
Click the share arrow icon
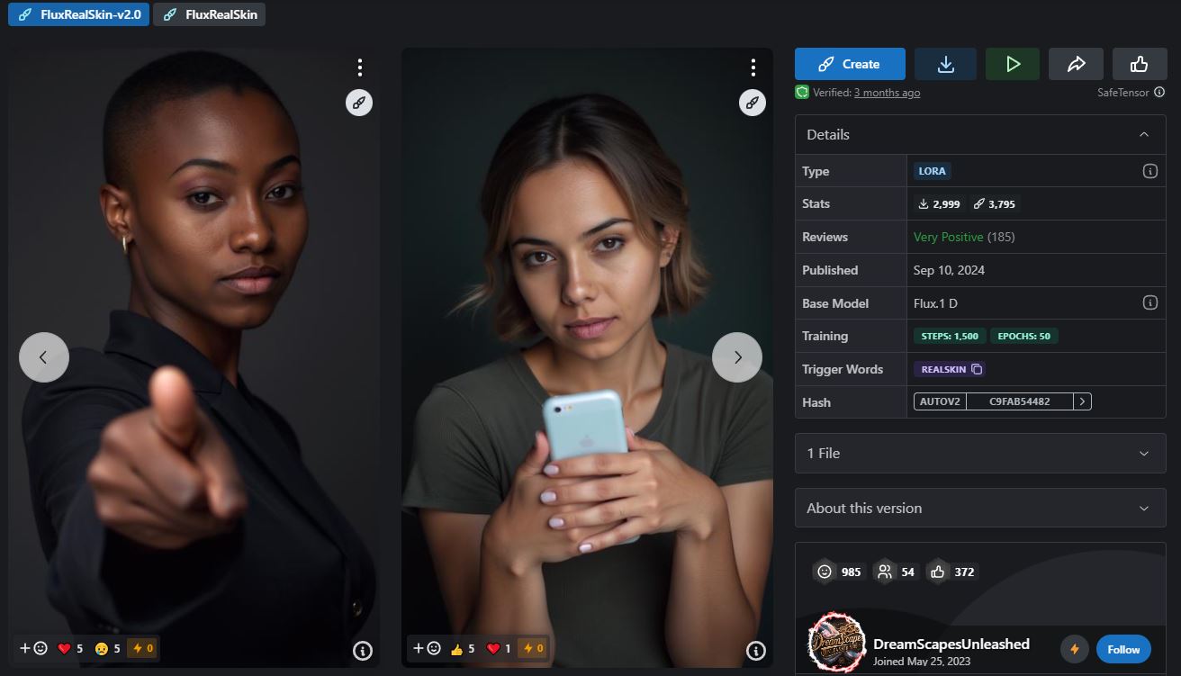click(1076, 64)
